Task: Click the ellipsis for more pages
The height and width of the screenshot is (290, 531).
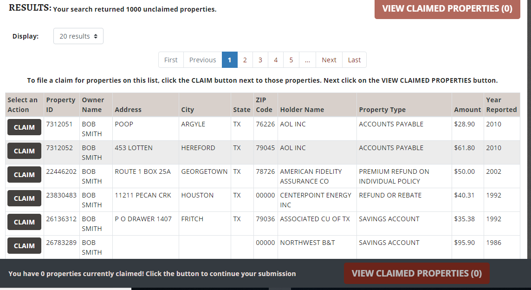Action: pyautogui.click(x=307, y=59)
